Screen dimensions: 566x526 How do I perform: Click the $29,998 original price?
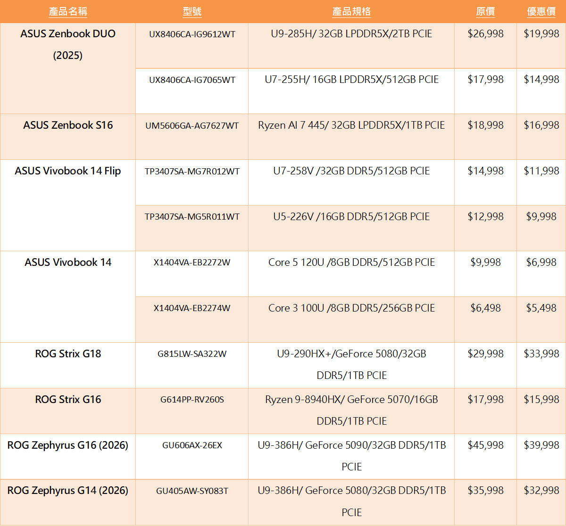point(485,354)
